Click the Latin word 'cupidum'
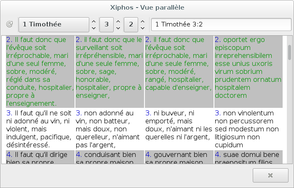Viewport: 294px width, 188px height. [x=229, y=145]
